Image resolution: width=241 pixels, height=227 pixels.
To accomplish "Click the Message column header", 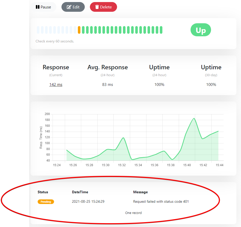I will tap(141, 192).
